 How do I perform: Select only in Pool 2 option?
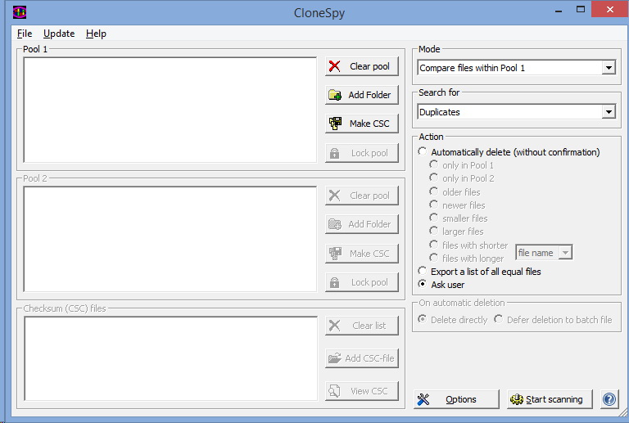pyautogui.click(x=462, y=178)
